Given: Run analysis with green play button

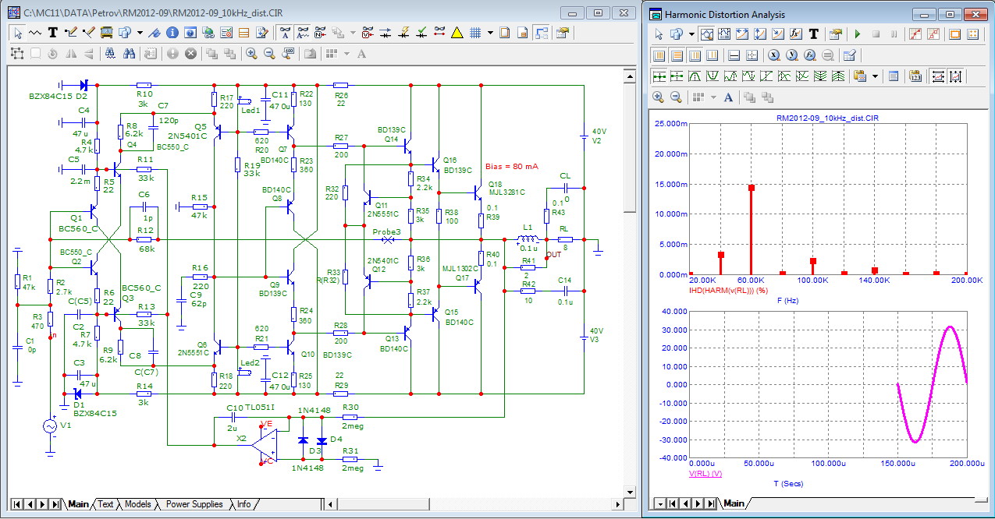Looking at the screenshot, I should coord(858,34).
